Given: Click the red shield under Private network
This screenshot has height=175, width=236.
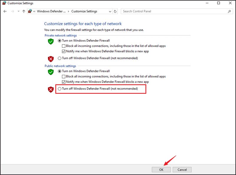Looking at the screenshot, I should (51, 59).
